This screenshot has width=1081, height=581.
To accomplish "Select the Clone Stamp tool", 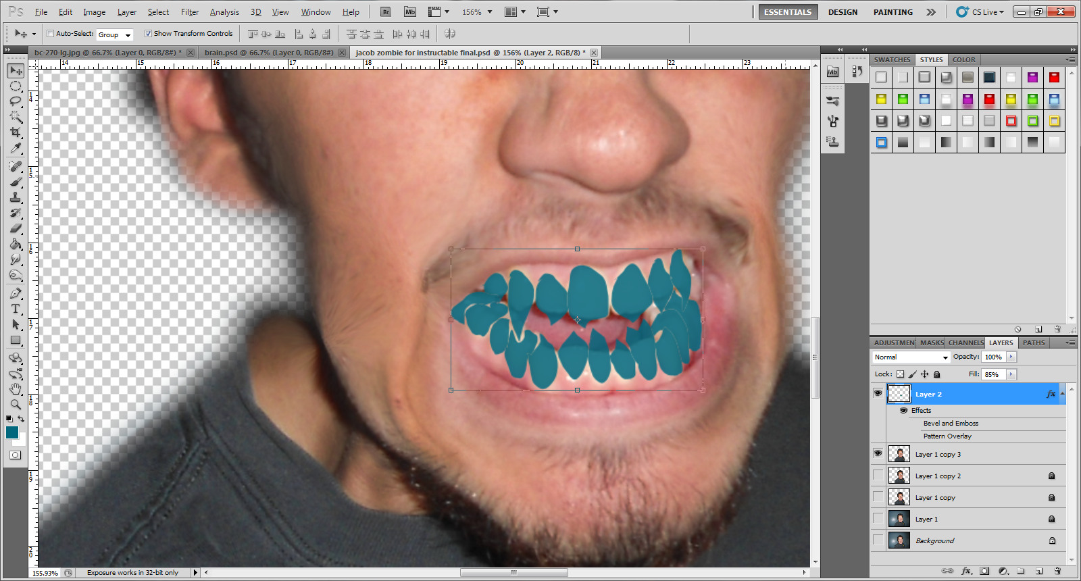I will 16,197.
